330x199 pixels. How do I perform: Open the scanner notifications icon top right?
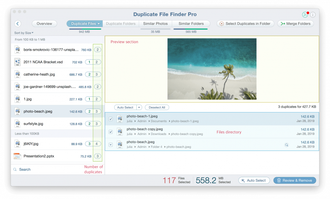pyautogui.click(x=306, y=14)
